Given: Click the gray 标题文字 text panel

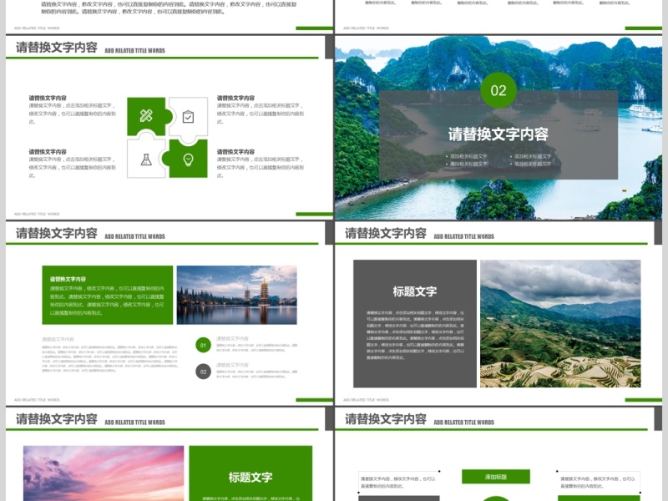Looking at the screenshot, I should click(x=415, y=323).
